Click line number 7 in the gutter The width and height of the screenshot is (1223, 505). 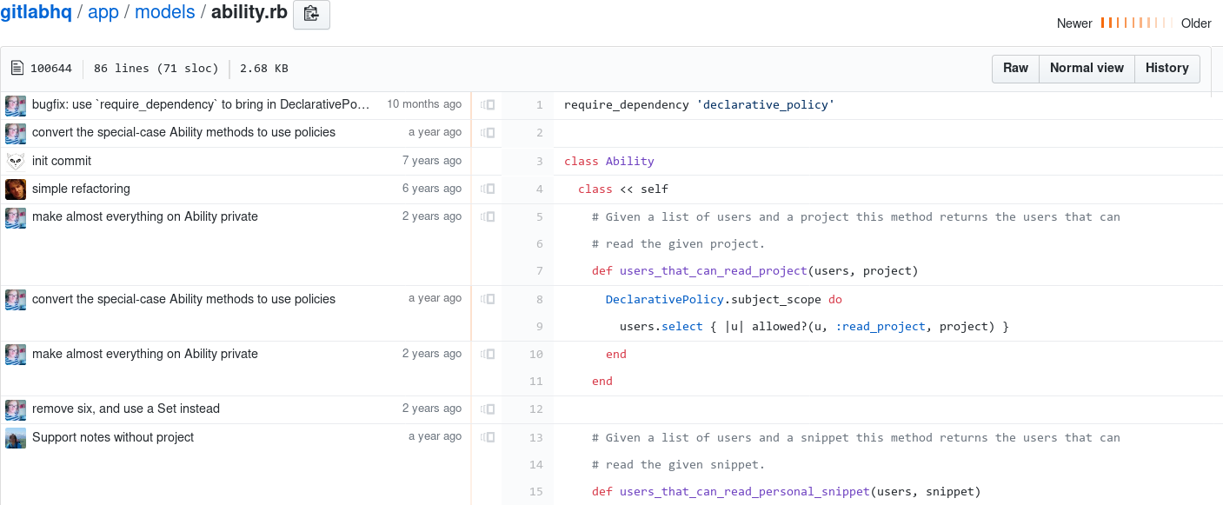pos(539,271)
